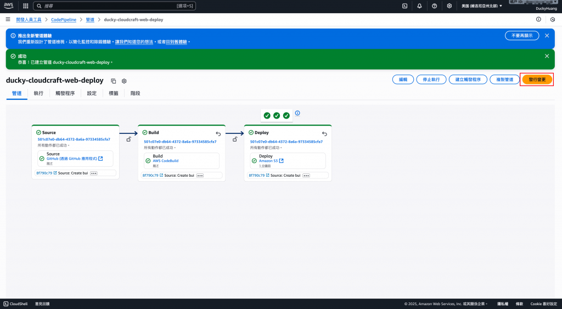This screenshot has width=562, height=309.
Task: Go to CodePipeline breadcrumb
Action: (64, 20)
